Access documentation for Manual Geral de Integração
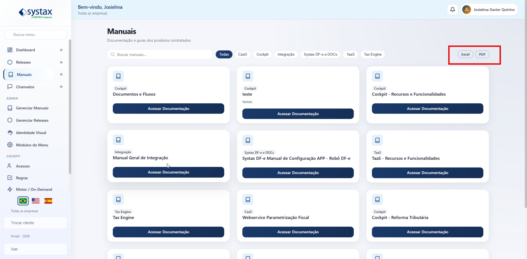Viewport: 527px width, 259px height. point(168,172)
